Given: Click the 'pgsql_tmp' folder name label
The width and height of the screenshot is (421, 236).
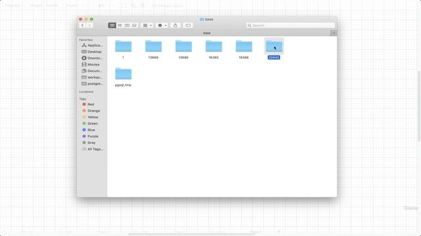Looking at the screenshot, I should coord(123,85).
